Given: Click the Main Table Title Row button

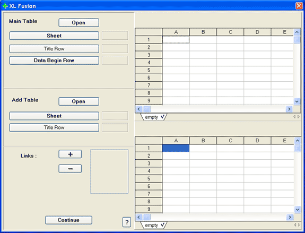Looking at the screenshot, I should pyautogui.click(x=54, y=49).
